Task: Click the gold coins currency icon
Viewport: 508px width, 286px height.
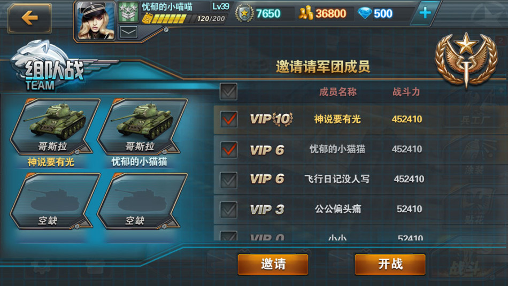Action: coord(305,13)
